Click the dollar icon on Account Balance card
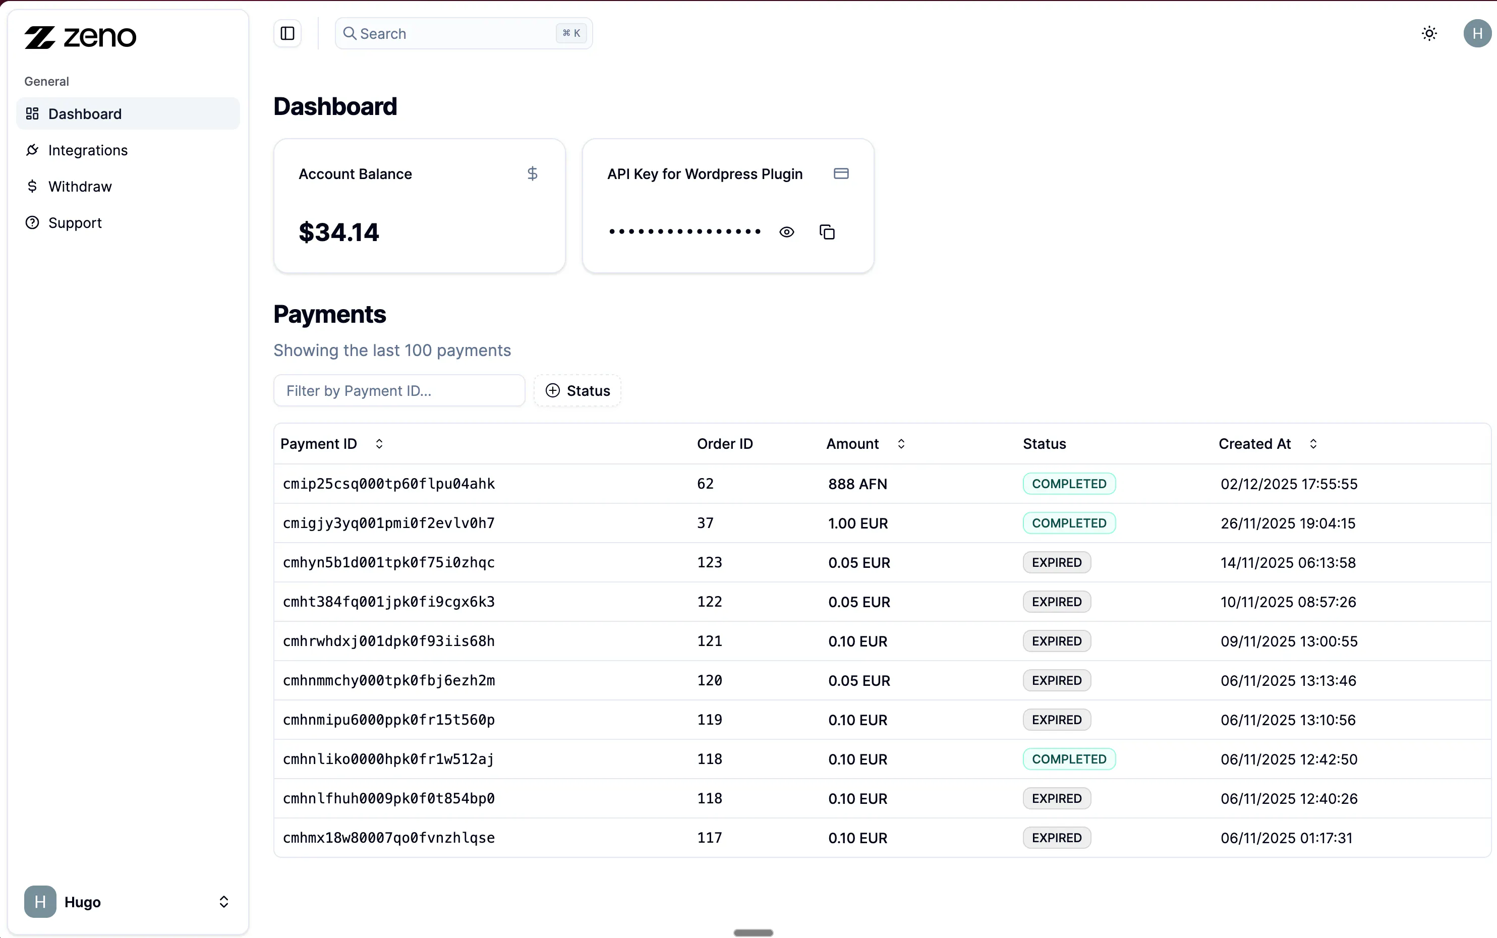Screen dimensions: 1497x938 click(532, 173)
